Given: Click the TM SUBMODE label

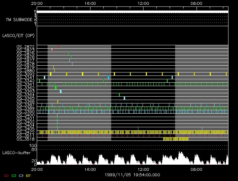Looking at the screenshot, I should point(19,19).
